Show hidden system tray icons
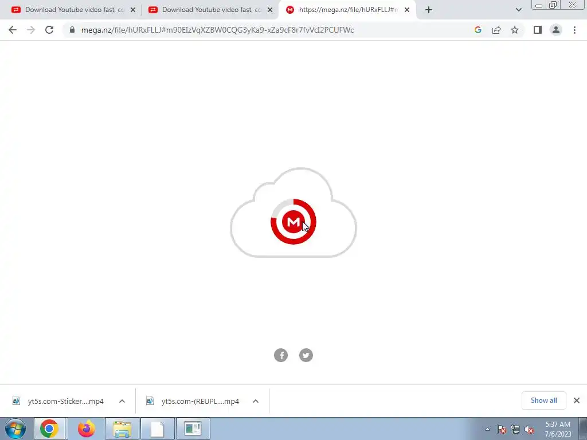 487,429
